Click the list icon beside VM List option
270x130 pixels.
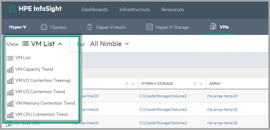(x=10, y=58)
